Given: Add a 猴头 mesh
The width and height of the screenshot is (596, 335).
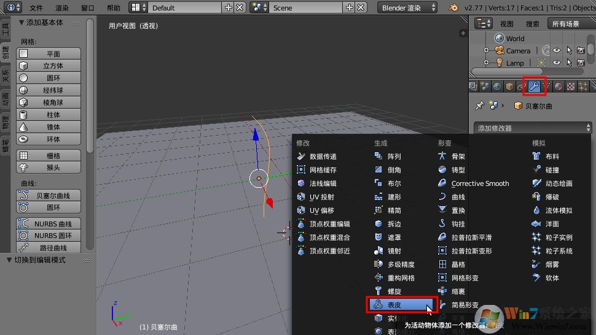Looking at the screenshot, I should [x=49, y=167].
